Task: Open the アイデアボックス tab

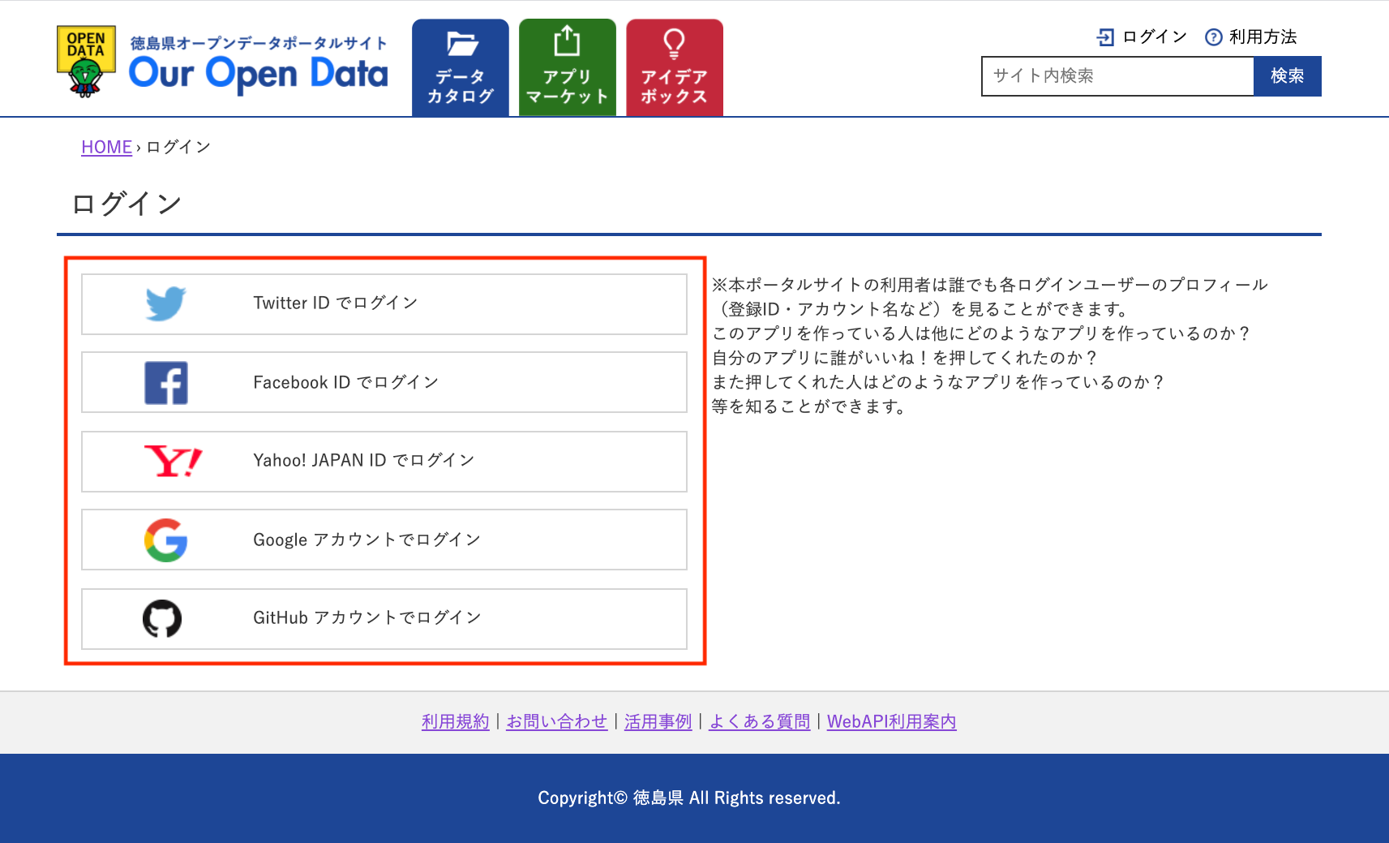Action: (675, 68)
